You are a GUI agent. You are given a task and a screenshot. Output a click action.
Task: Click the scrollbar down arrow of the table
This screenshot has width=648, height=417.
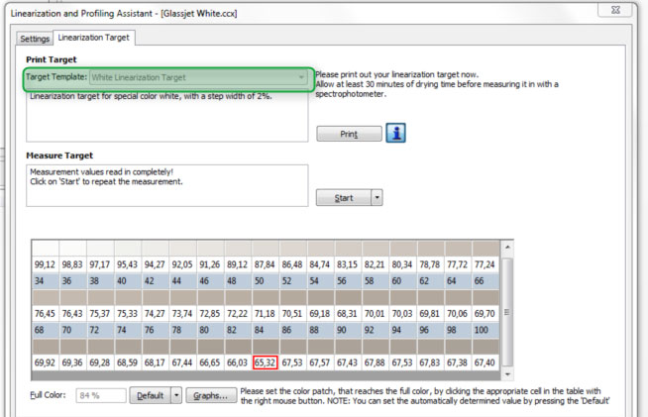tap(507, 375)
